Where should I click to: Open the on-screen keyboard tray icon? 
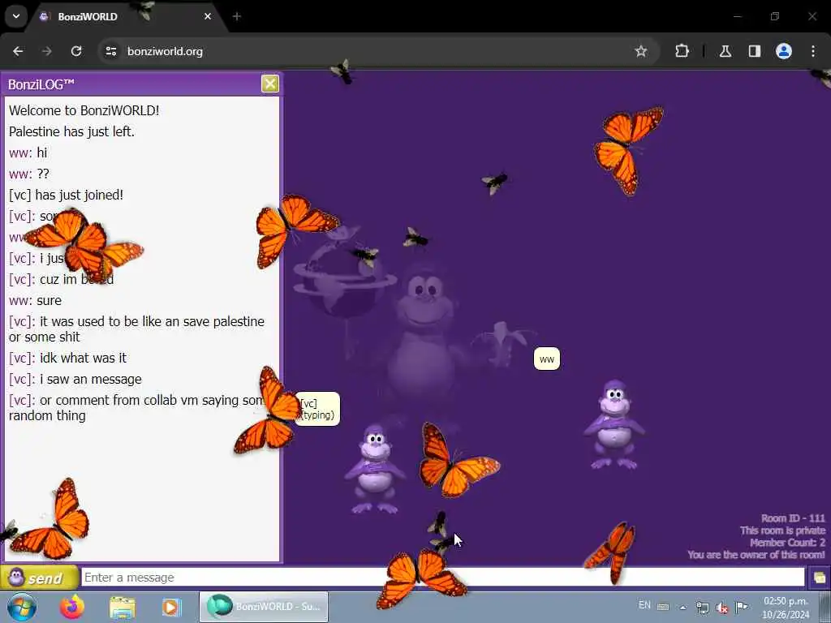pyautogui.click(x=663, y=607)
